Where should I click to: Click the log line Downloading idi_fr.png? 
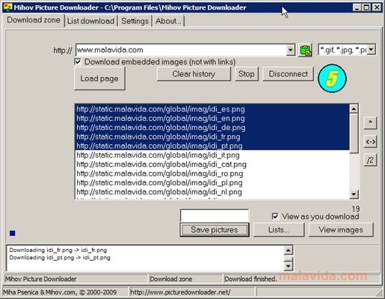coord(58,250)
